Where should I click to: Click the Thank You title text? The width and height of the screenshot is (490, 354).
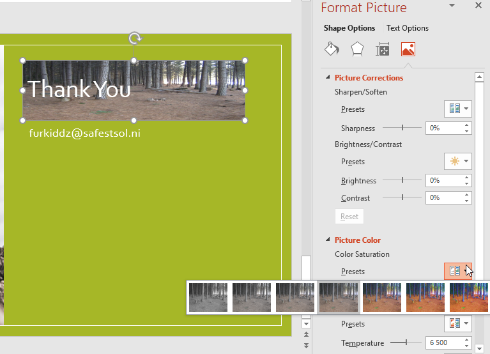tap(79, 89)
